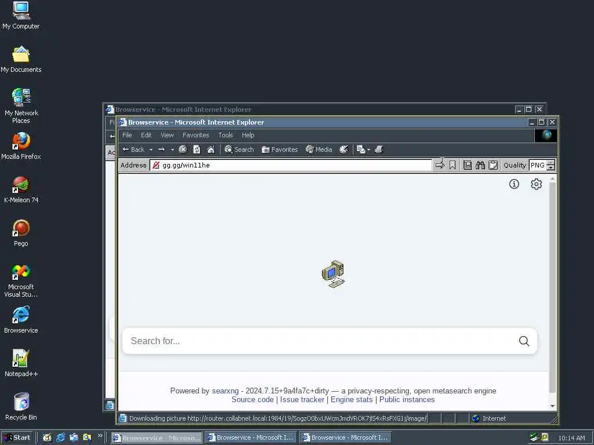This screenshot has height=445, width=594.
Task: Click the Forward arrow button
Action: [x=162, y=149]
